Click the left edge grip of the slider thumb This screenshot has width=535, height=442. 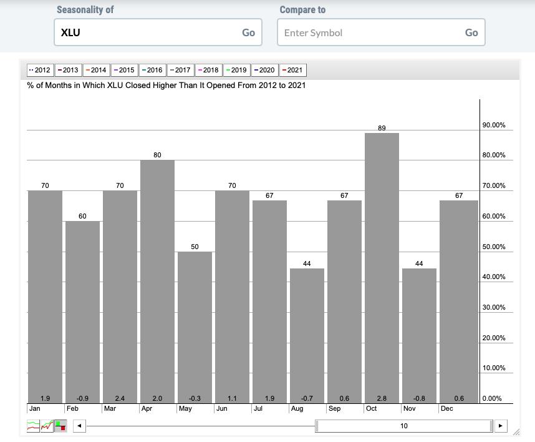coord(317,426)
